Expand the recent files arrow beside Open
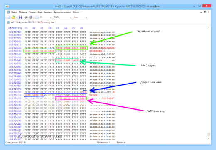Screen dimensions: 216x150 [x=17, y=17]
